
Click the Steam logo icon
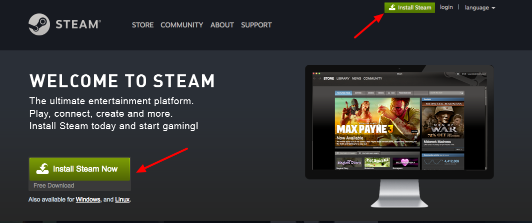[38, 24]
